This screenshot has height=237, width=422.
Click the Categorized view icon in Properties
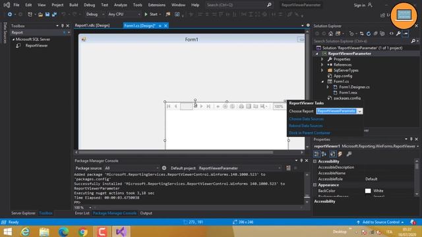tap(316, 154)
